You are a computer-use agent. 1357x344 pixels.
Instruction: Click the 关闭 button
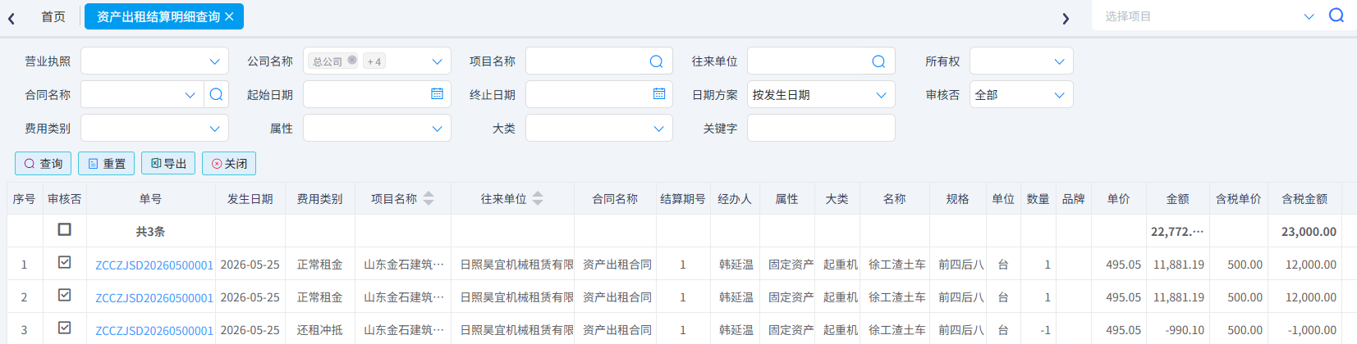(x=229, y=164)
